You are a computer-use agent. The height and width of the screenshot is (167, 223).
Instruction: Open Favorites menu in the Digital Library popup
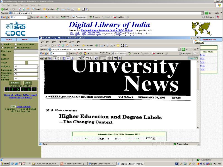click(62, 42)
